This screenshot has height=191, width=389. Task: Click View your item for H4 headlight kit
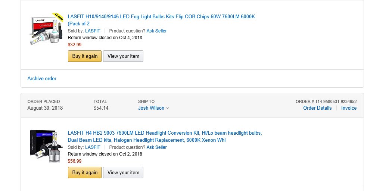[x=123, y=172]
